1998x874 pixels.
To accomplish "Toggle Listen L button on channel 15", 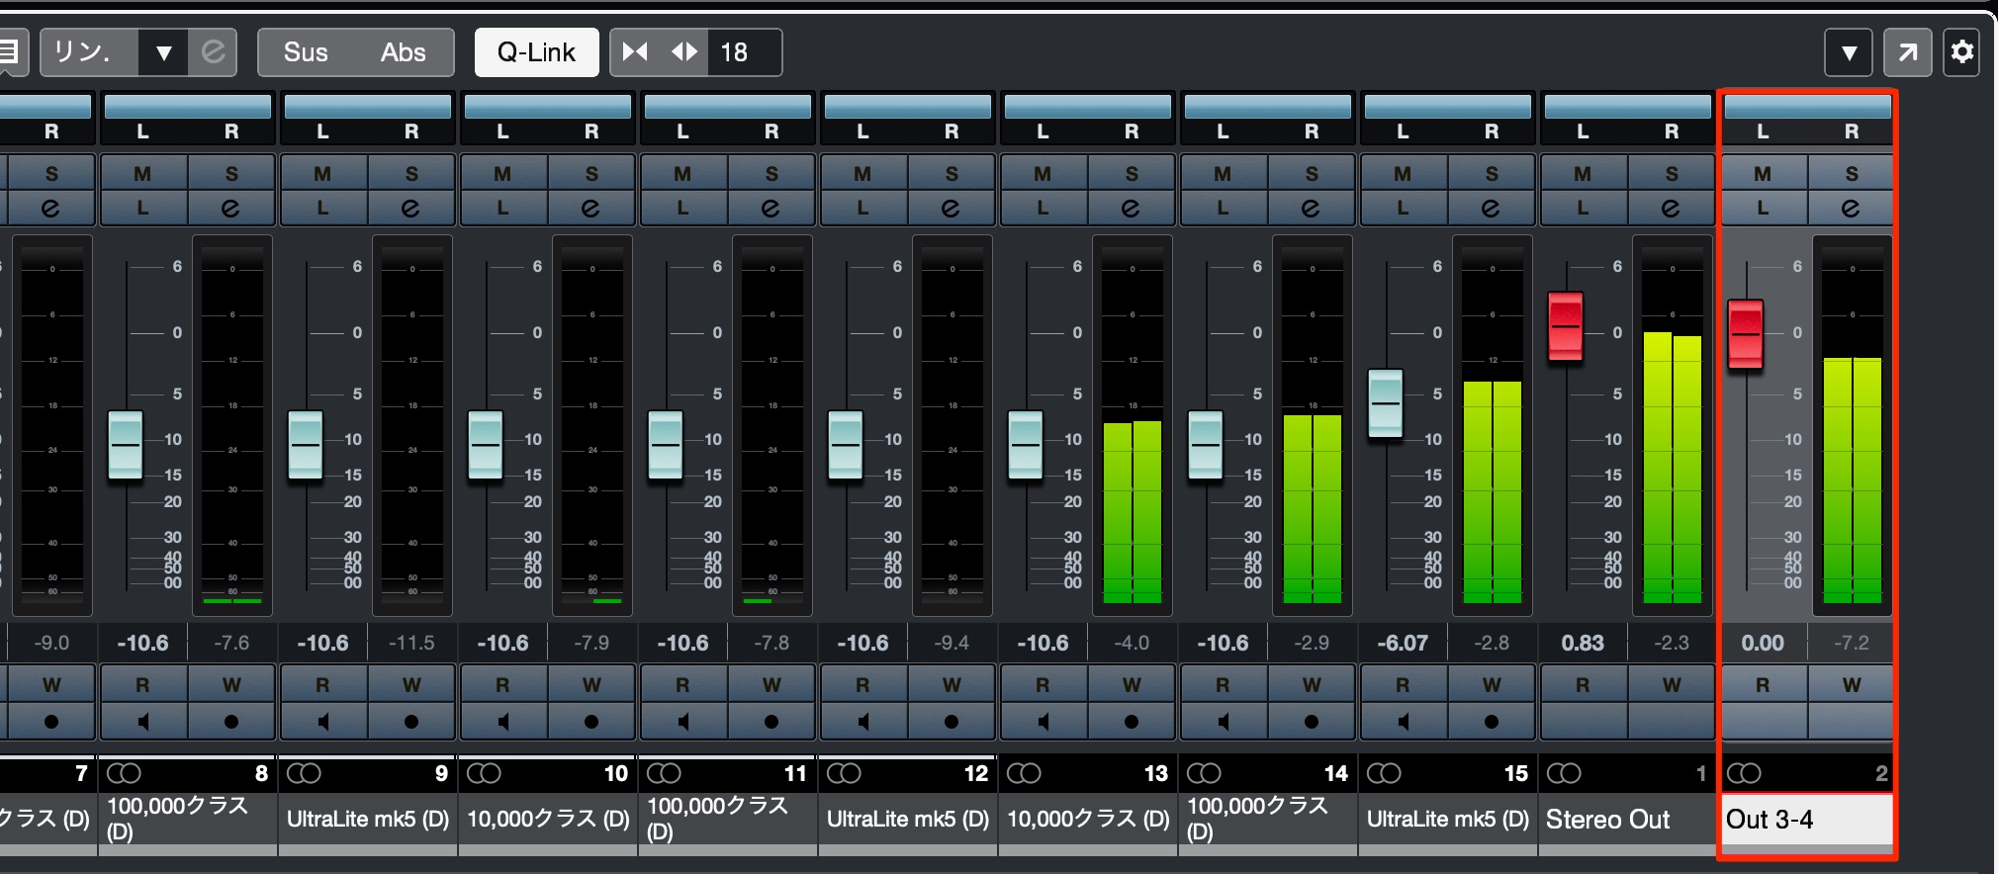I will point(1404,209).
